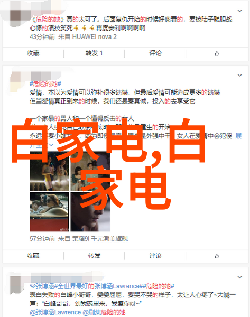
Task: Open the second post's chevron dropdown menu
Action: pos(239,75)
